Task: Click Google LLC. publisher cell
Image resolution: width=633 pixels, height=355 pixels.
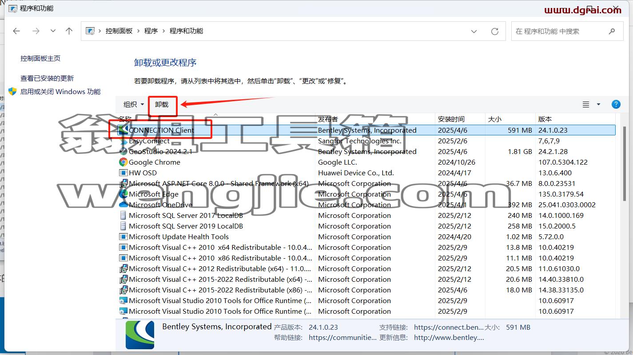Action: 338,162
